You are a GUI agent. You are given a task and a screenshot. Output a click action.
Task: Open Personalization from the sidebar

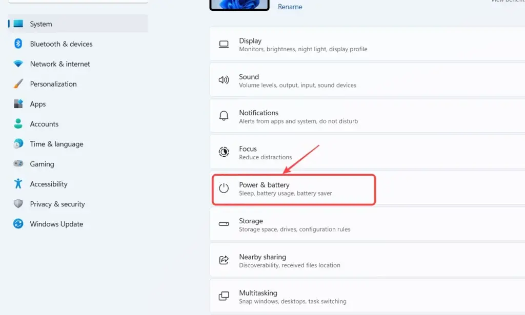click(53, 84)
